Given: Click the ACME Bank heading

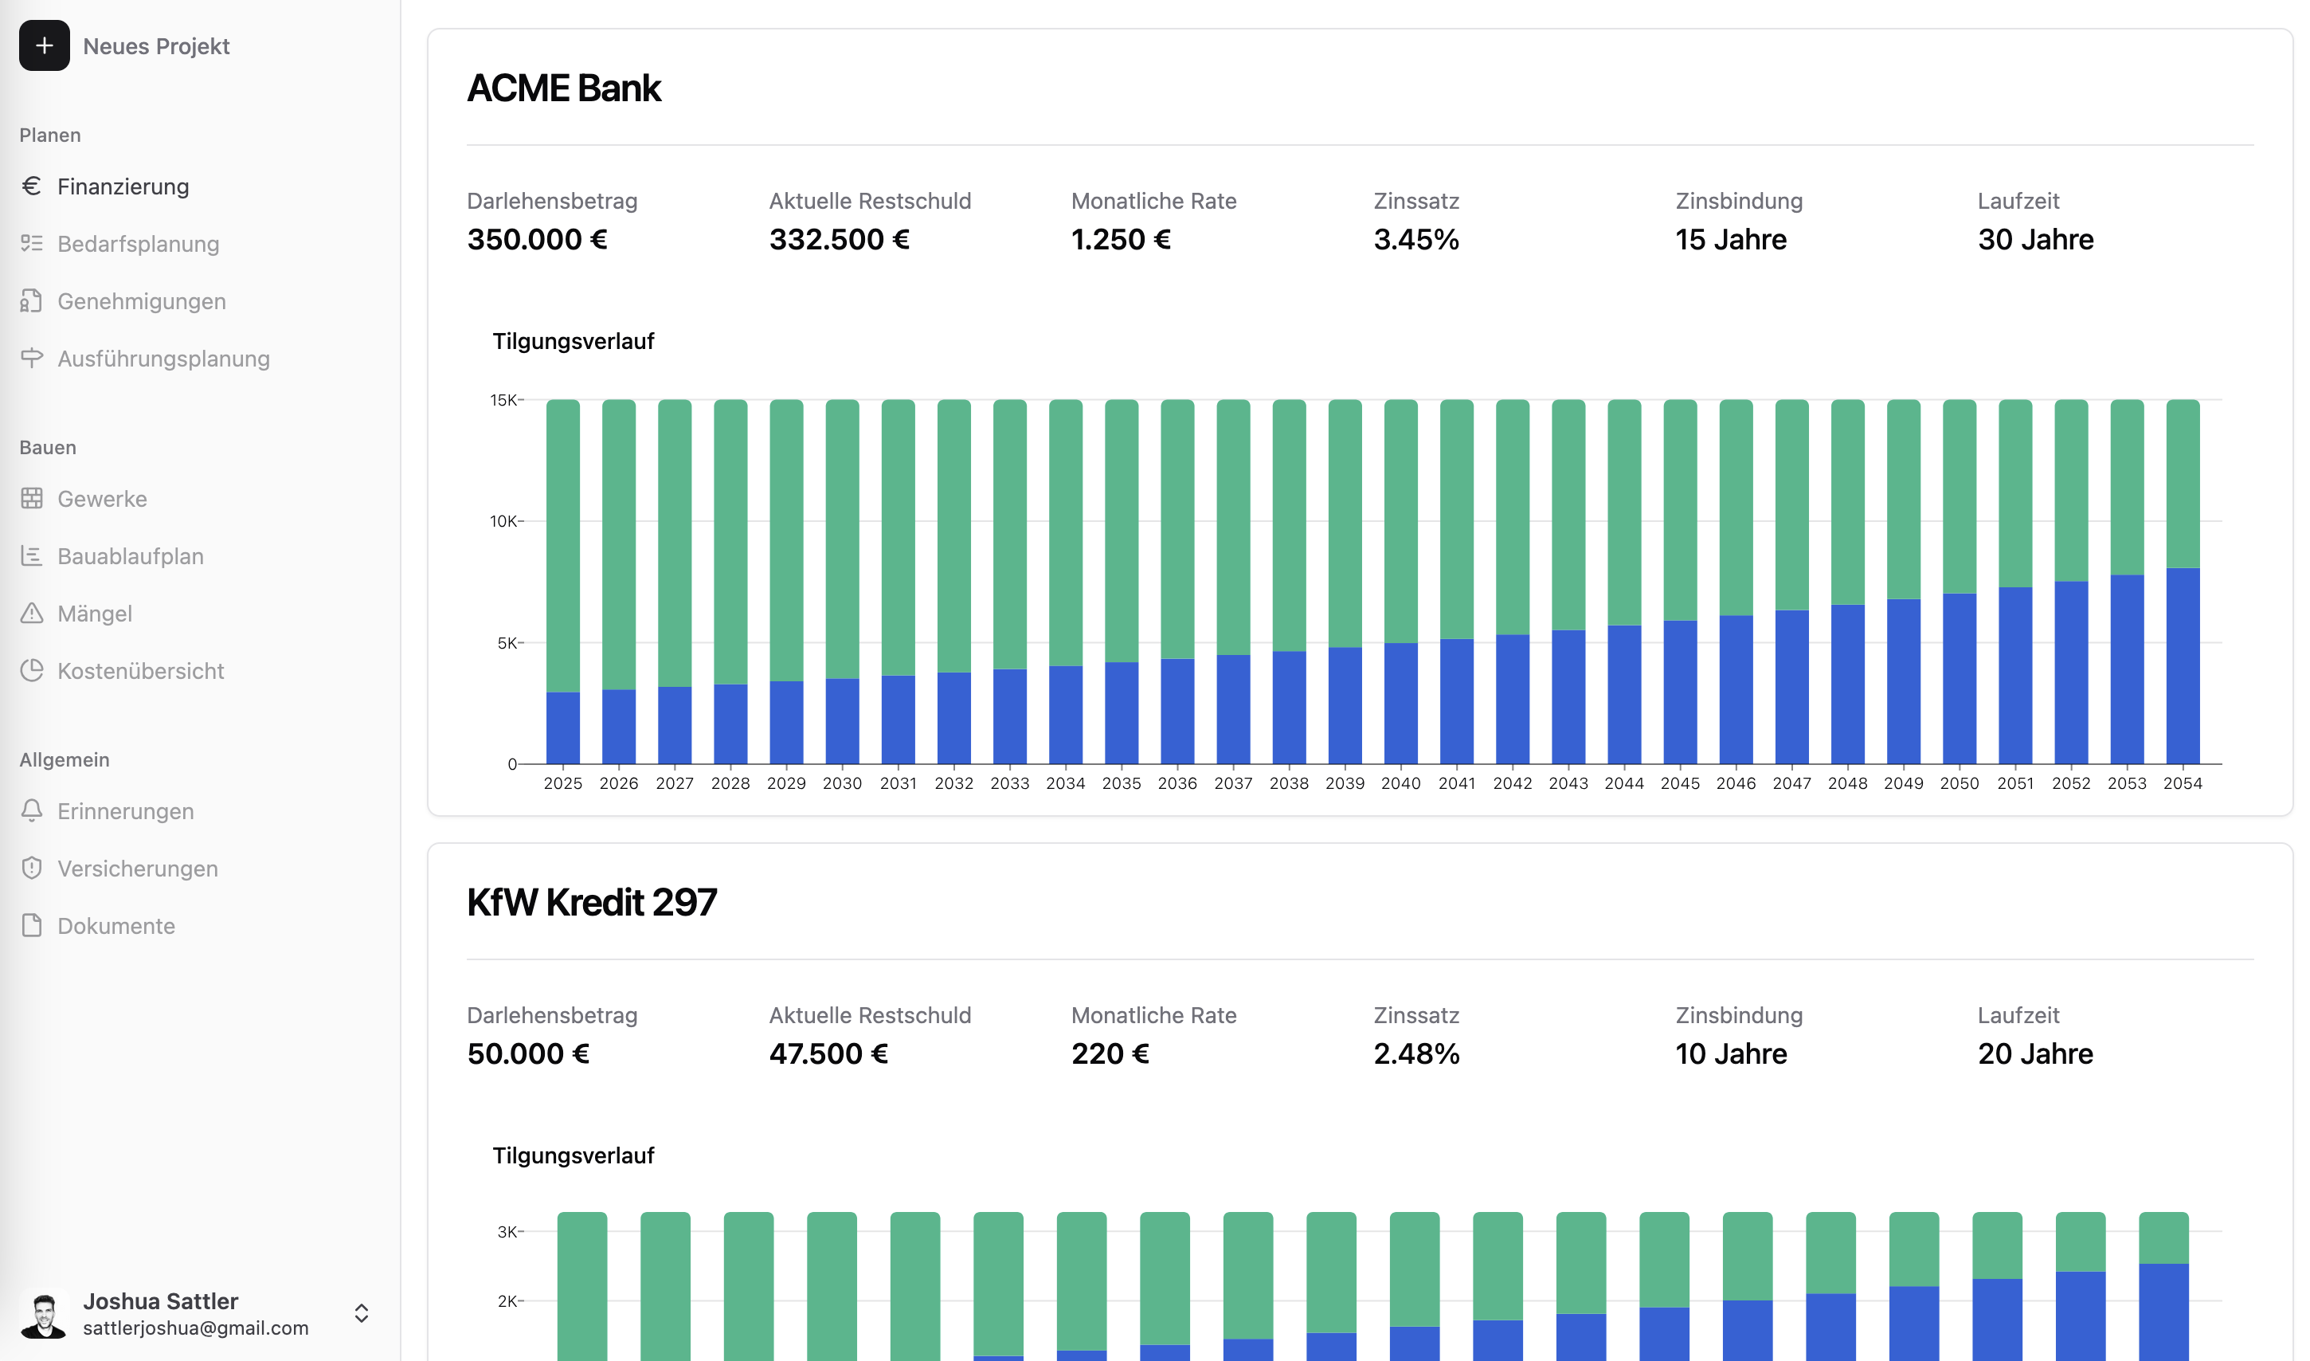Looking at the screenshot, I should [x=564, y=88].
